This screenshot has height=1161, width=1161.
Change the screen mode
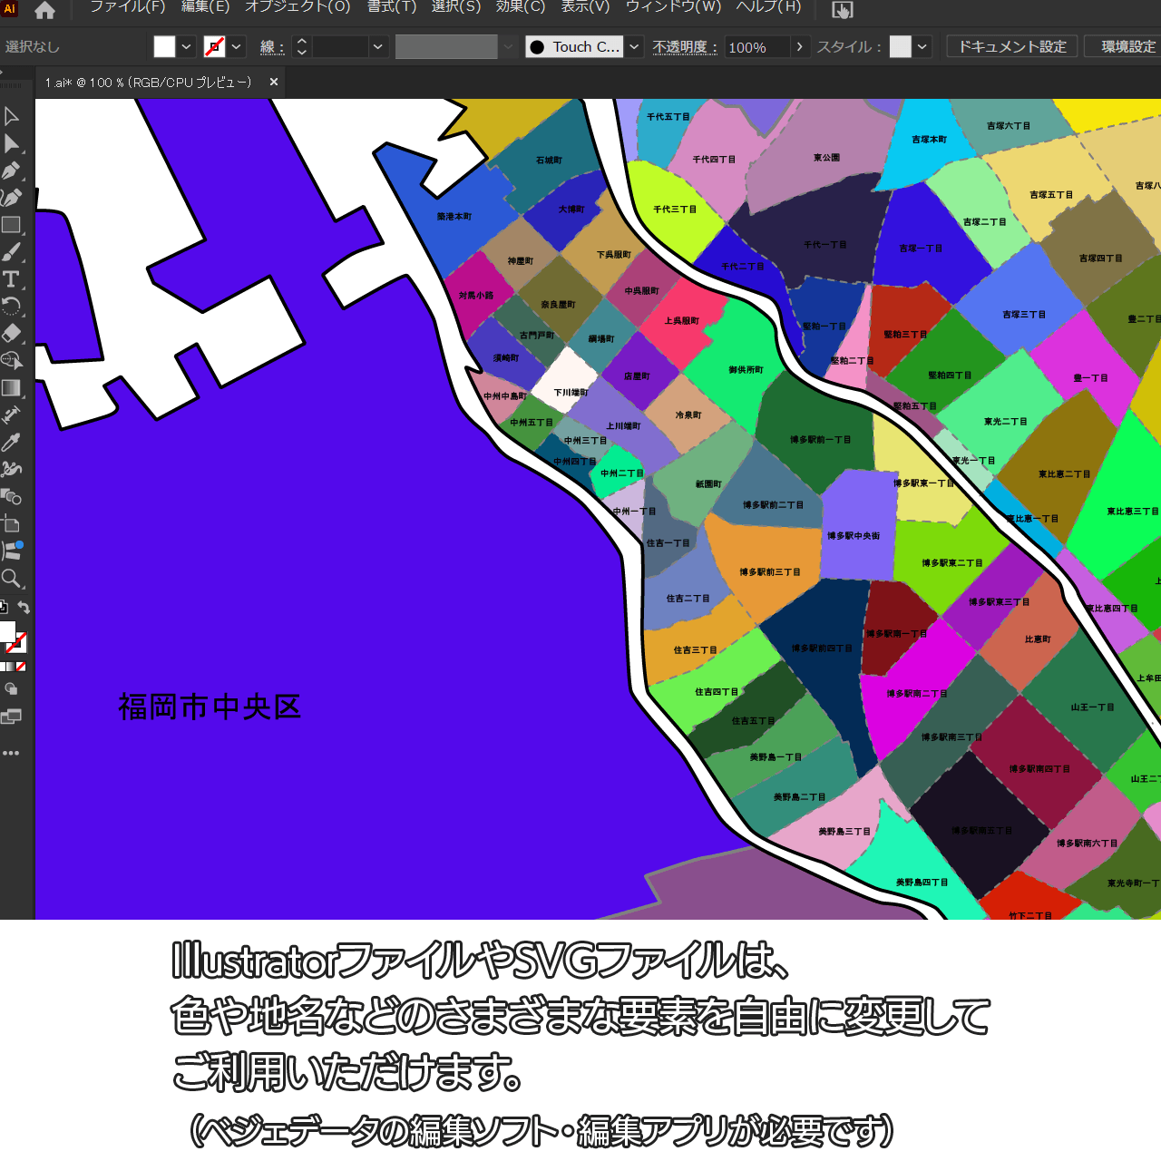click(11, 717)
